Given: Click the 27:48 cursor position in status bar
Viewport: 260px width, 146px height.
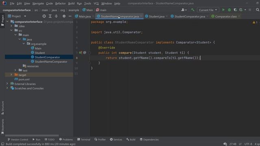Looking at the screenshot, I should (233, 144).
